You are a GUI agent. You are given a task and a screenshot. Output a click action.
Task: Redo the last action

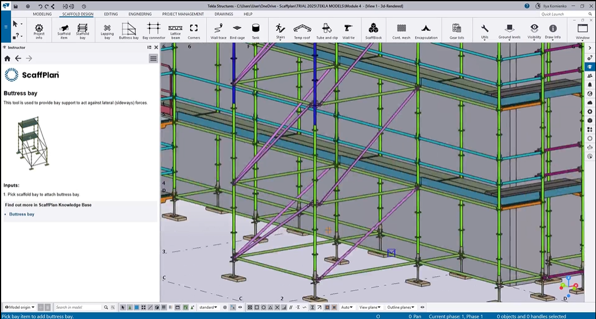46,6
